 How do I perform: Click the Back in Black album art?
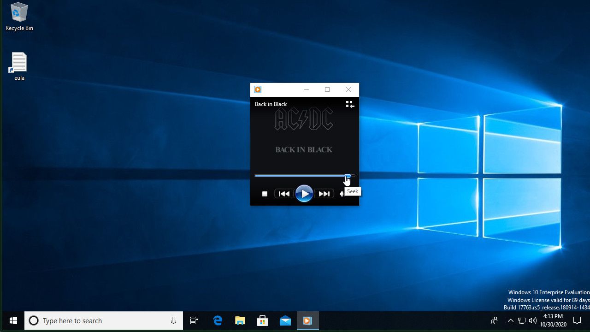304,134
